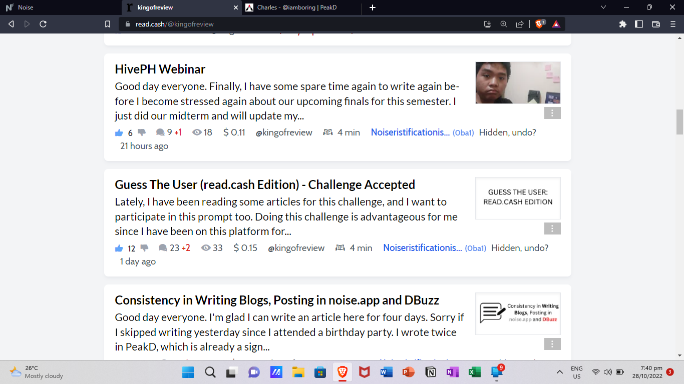Reload the read.cash page
Screen dimensions: 684x384
[43, 24]
